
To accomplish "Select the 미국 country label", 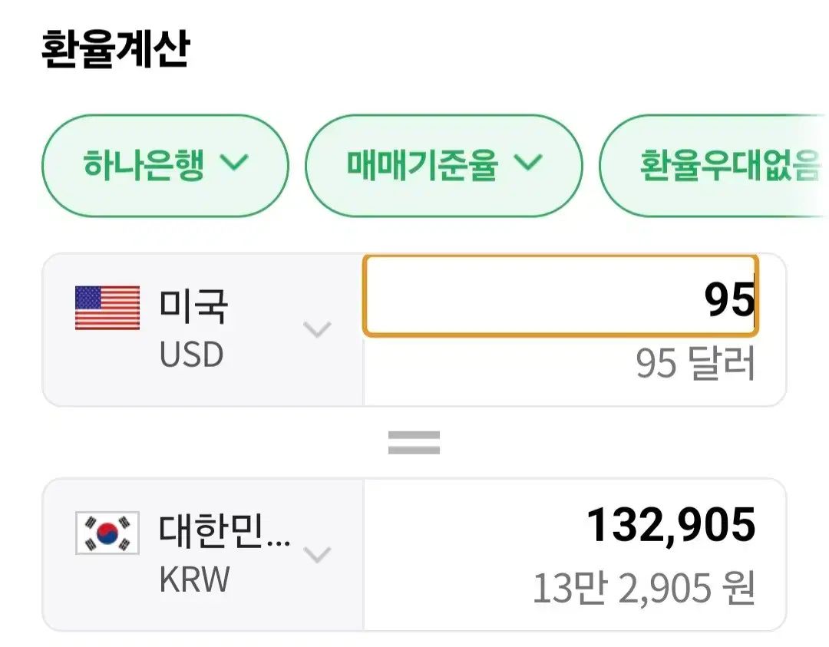I will [x=193, y=306].
